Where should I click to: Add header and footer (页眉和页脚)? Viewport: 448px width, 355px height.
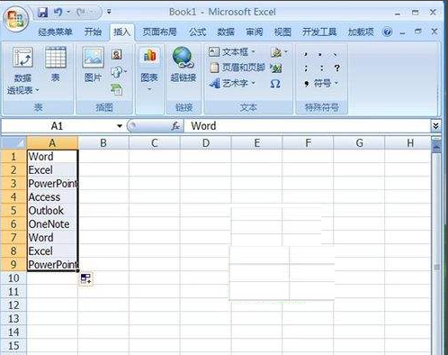(x=237, y=68)
